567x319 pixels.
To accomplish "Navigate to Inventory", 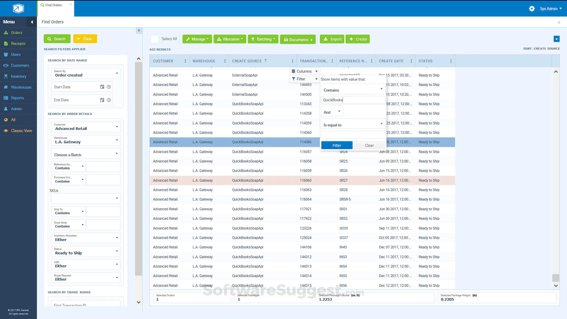I will pyautogui.click(x=19, y=76).
